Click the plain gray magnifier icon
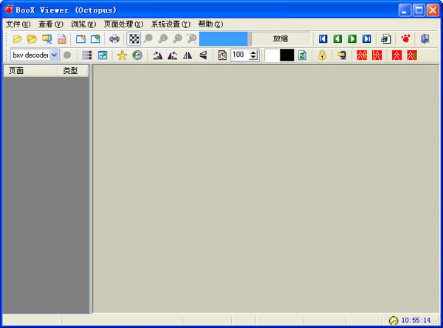Screen dimensions: 443x328 tap(148, 38)
